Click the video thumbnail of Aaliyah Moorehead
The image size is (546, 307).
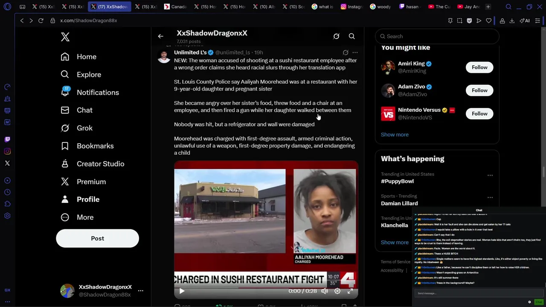point(266,229)
